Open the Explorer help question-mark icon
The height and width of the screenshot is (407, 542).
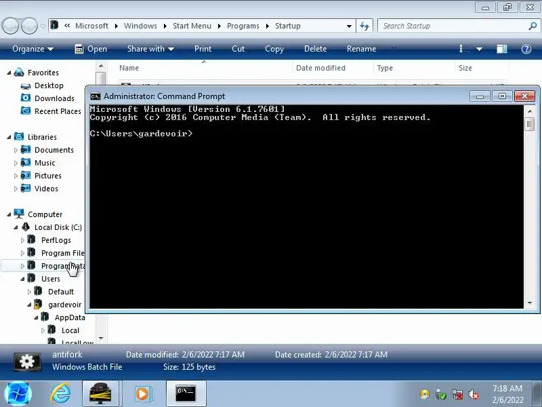tap(526, 49)
